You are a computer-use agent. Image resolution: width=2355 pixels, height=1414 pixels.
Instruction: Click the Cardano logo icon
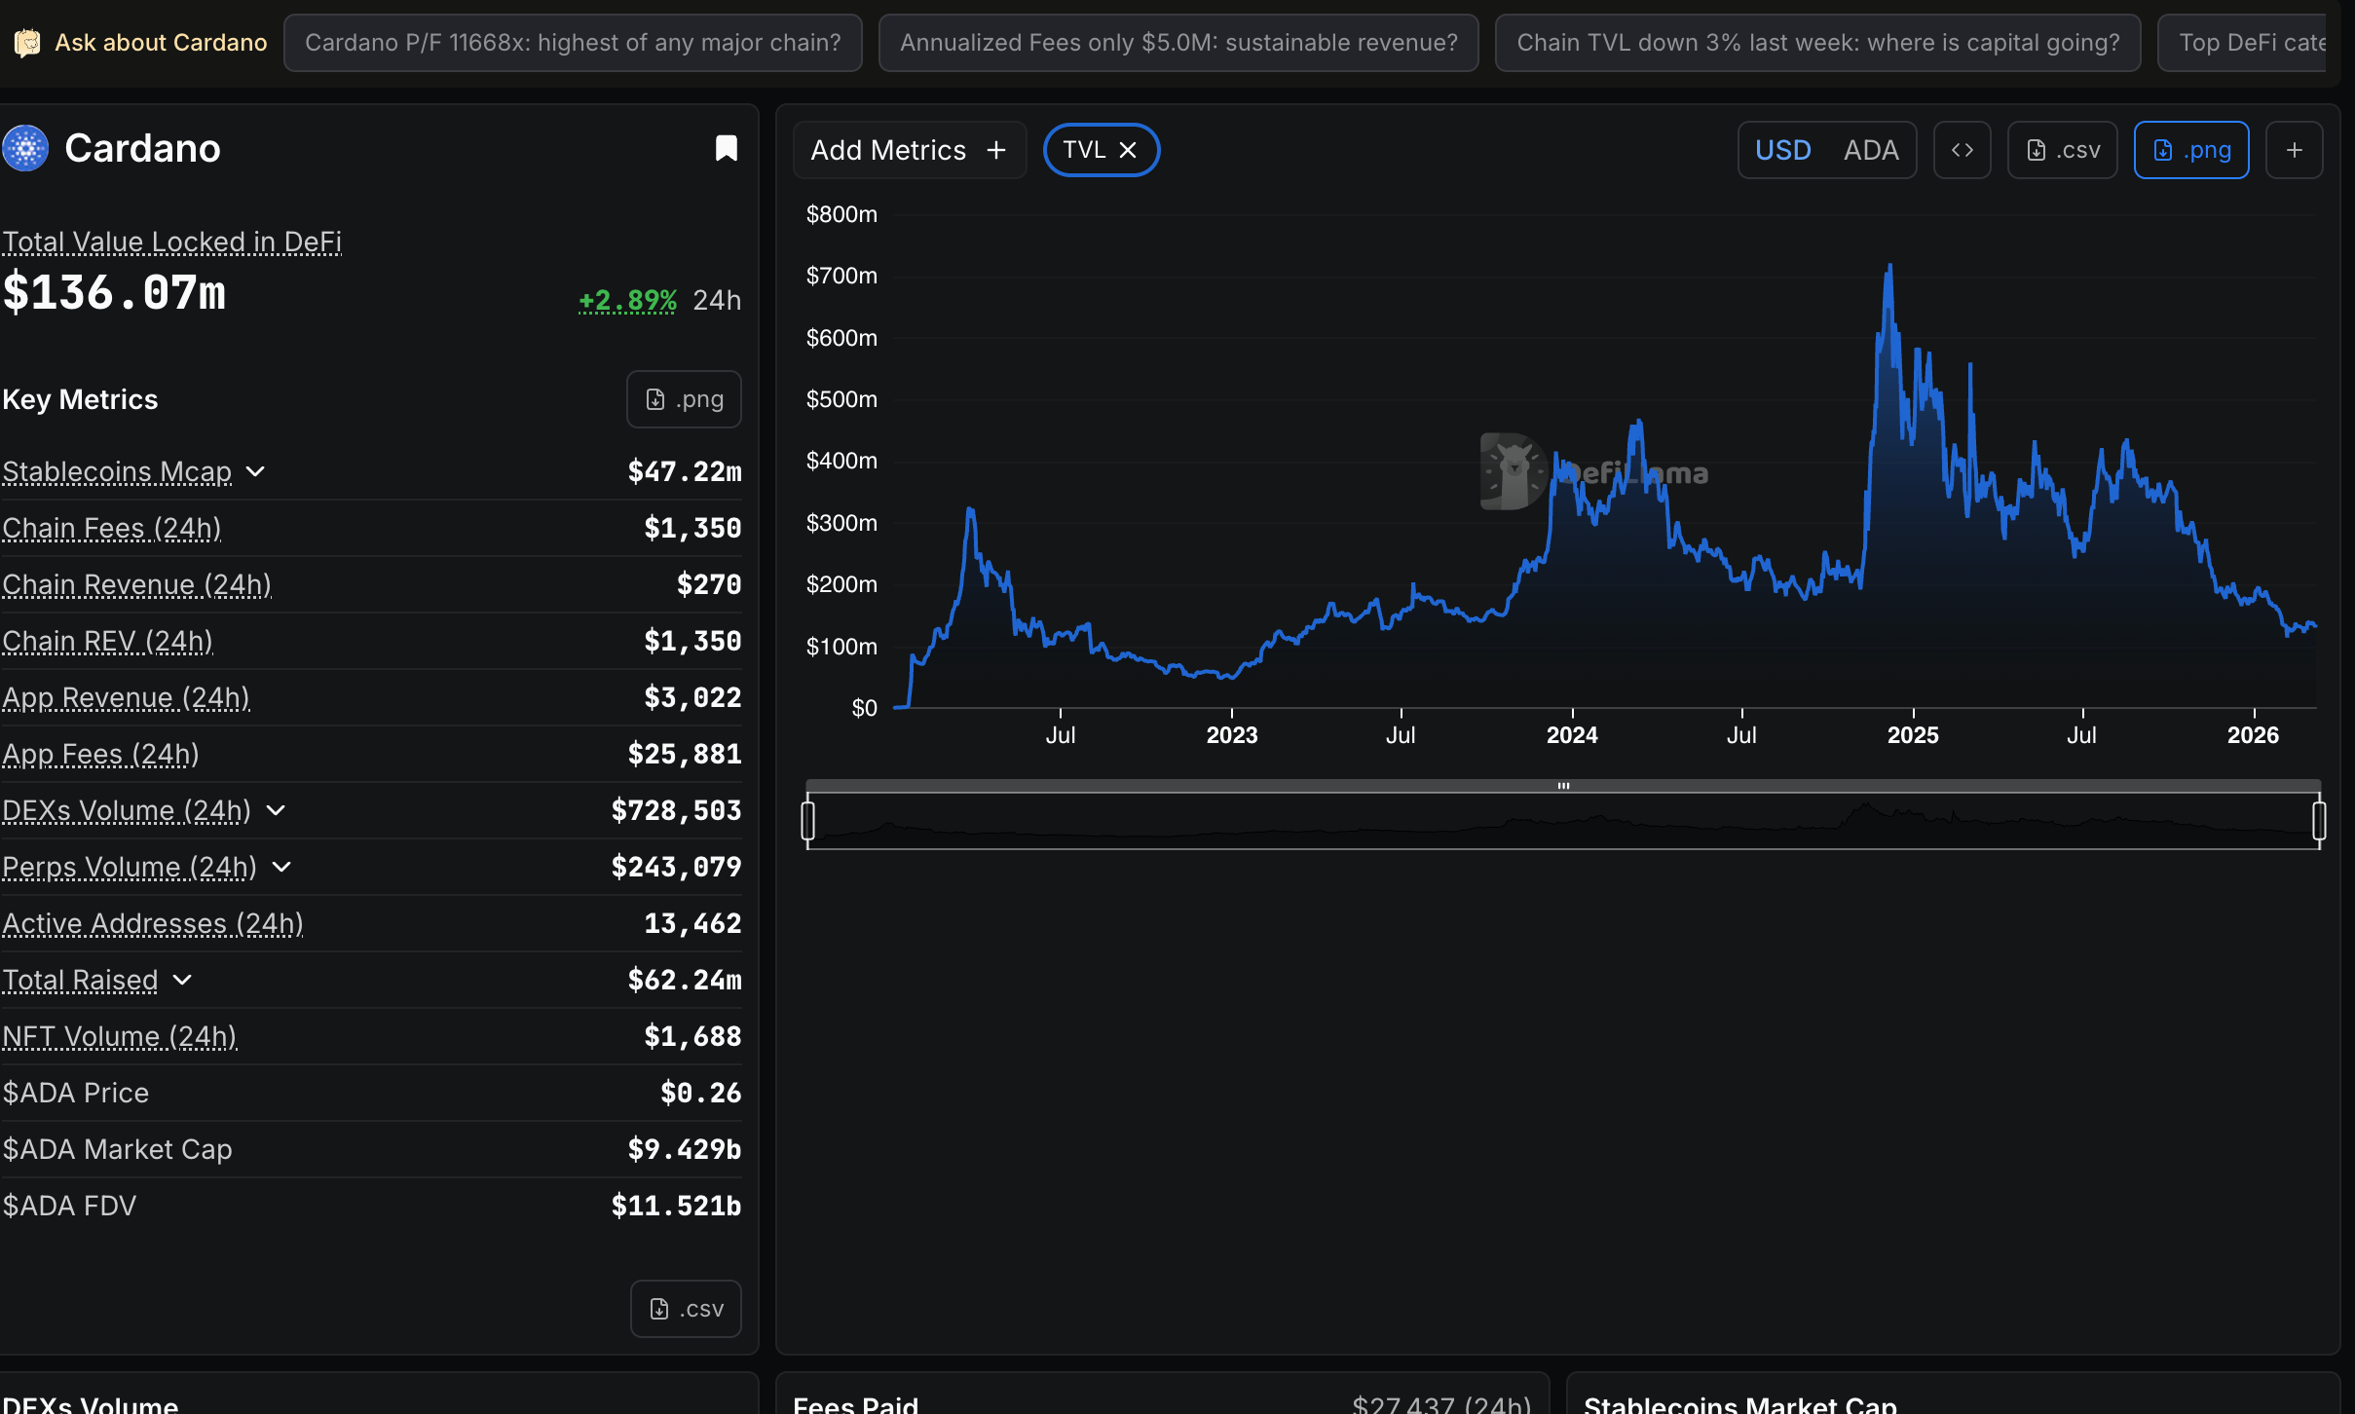(x=25, y=148)
